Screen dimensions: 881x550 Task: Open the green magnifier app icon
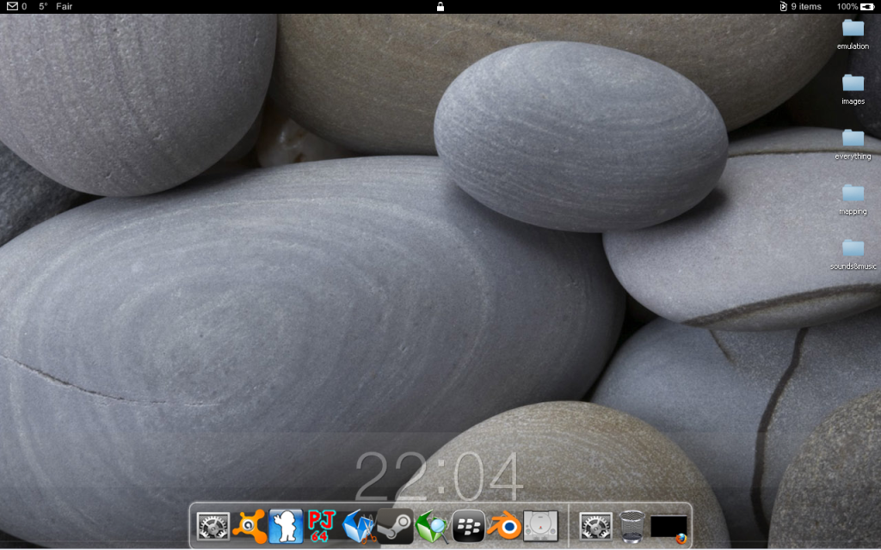[432, 526]
